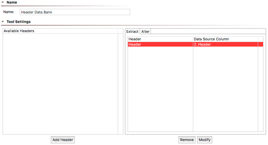Switch to the Alter tab

click(x=145, y=31)
